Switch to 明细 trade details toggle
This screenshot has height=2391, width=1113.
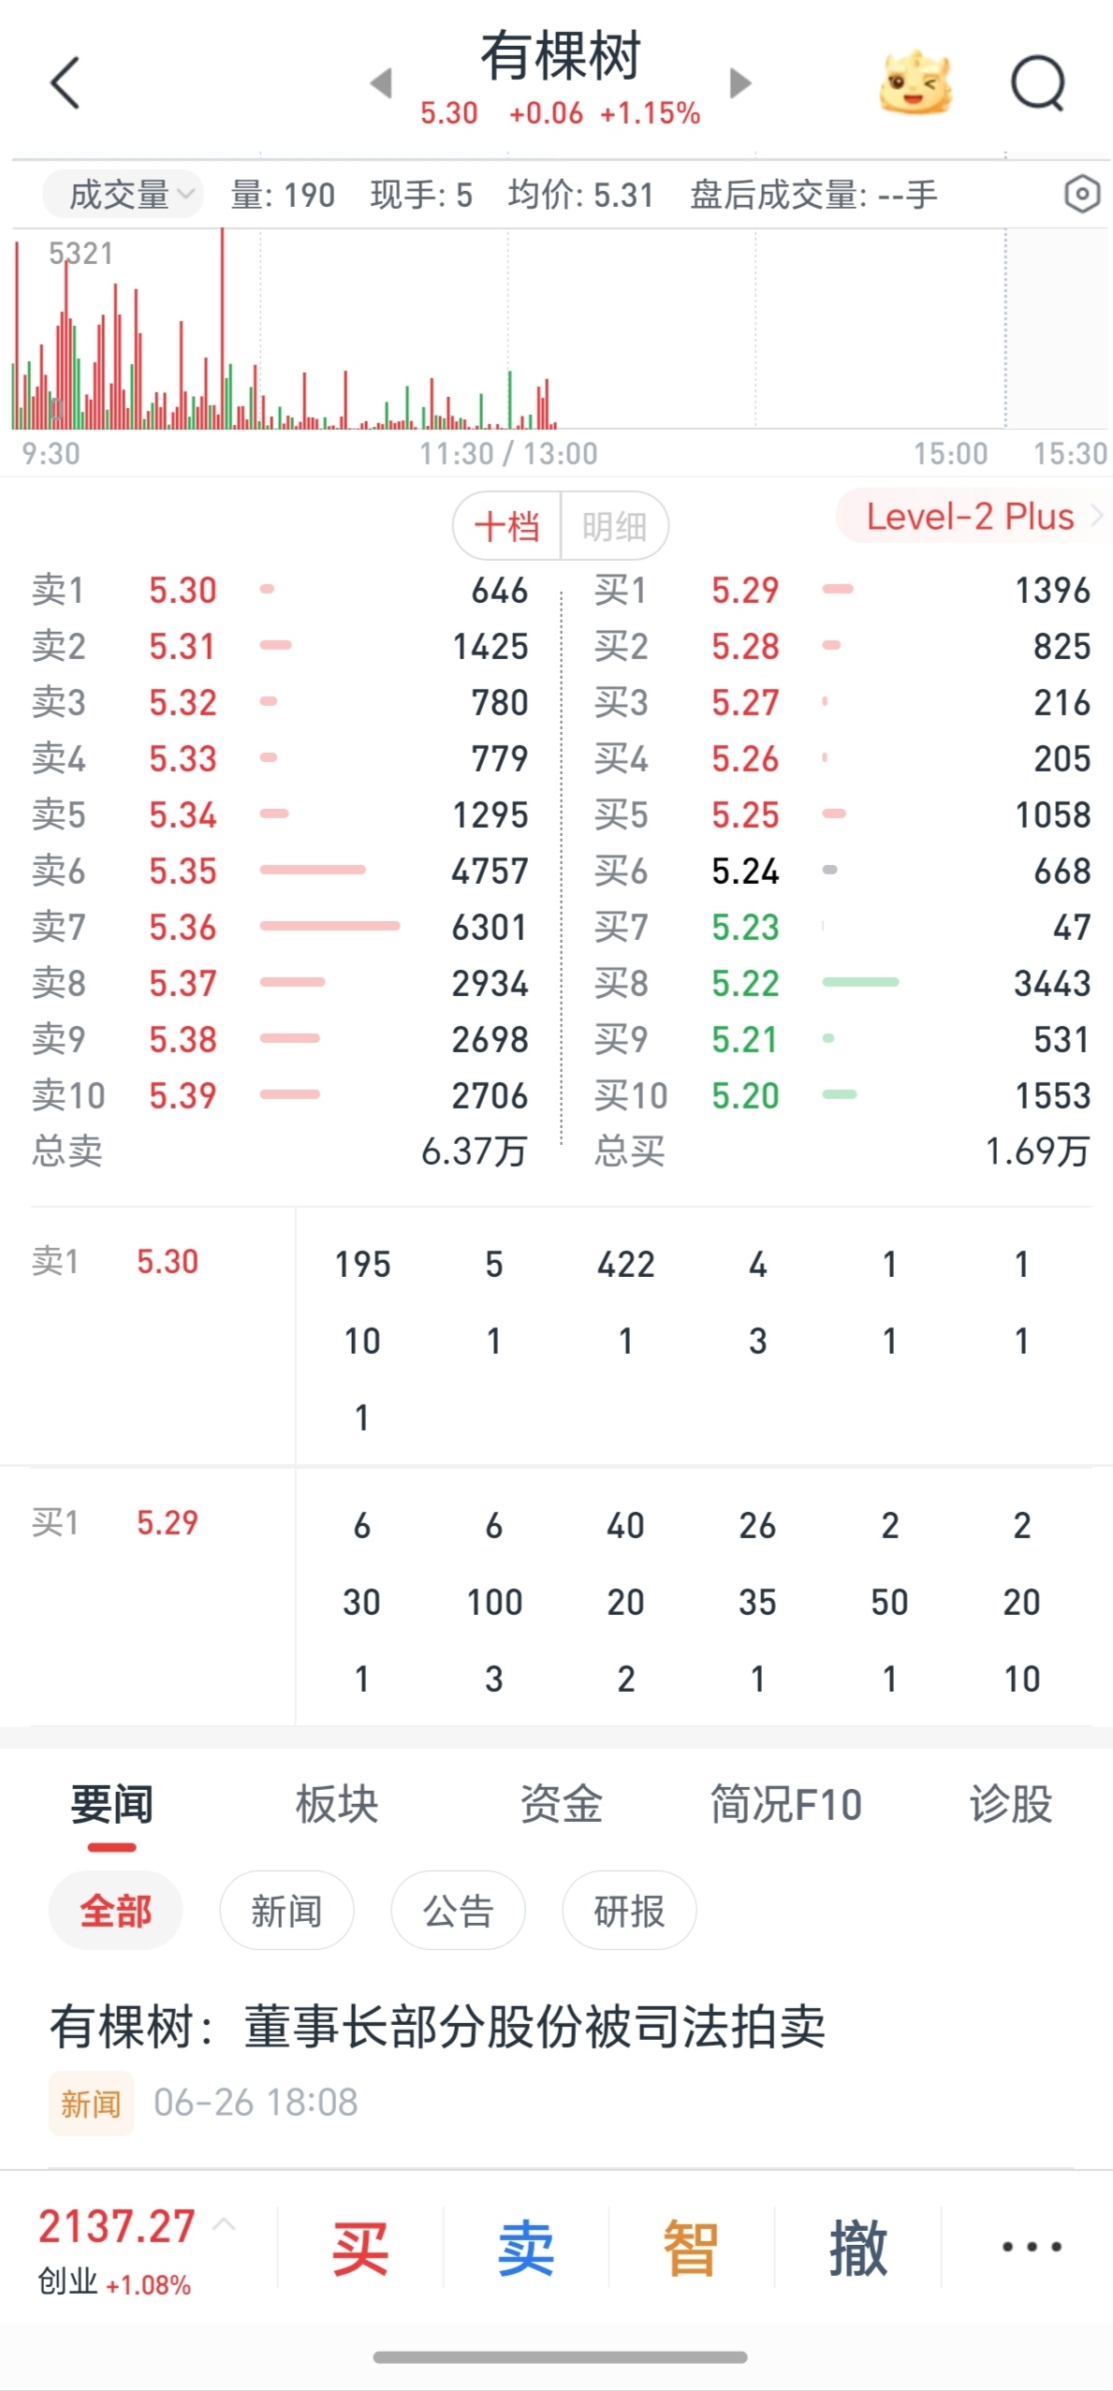(614, 526)
